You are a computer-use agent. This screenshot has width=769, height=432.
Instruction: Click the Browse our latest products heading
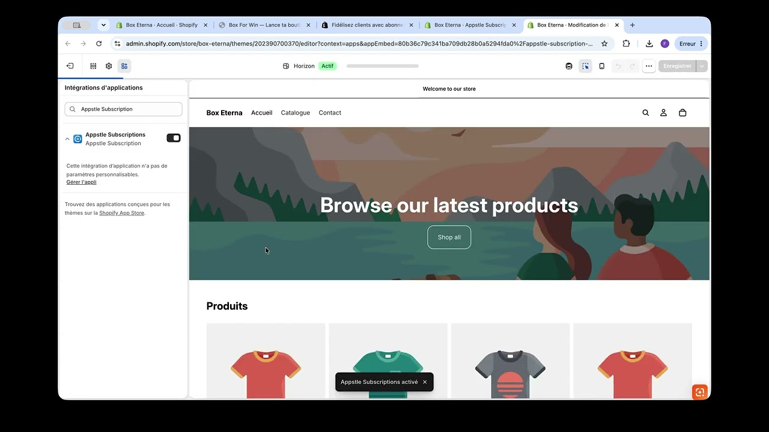tap(449, 205)
